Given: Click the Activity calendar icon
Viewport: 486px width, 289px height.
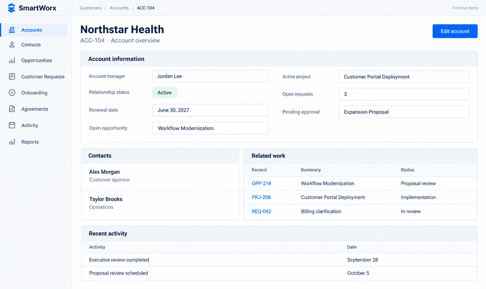Looking at the screenshot, I should click(x=12, y=125).
